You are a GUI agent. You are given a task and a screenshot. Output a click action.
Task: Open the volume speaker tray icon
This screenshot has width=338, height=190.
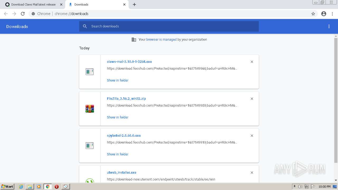(x=300, y=187)
